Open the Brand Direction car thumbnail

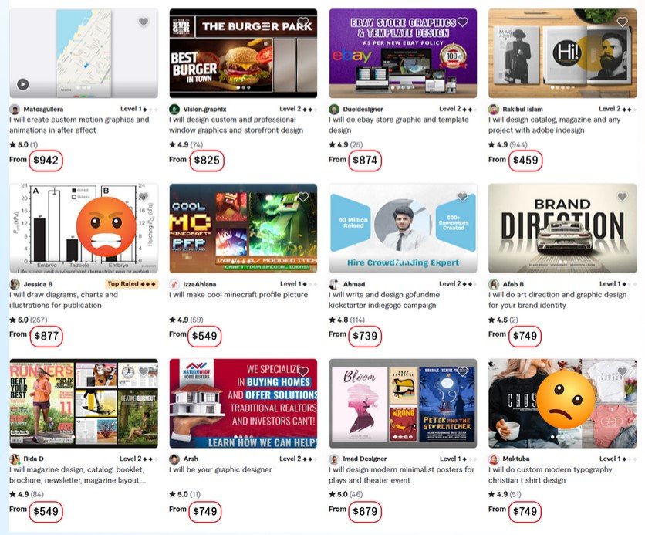pyautogui.click(x=562, y=228)
